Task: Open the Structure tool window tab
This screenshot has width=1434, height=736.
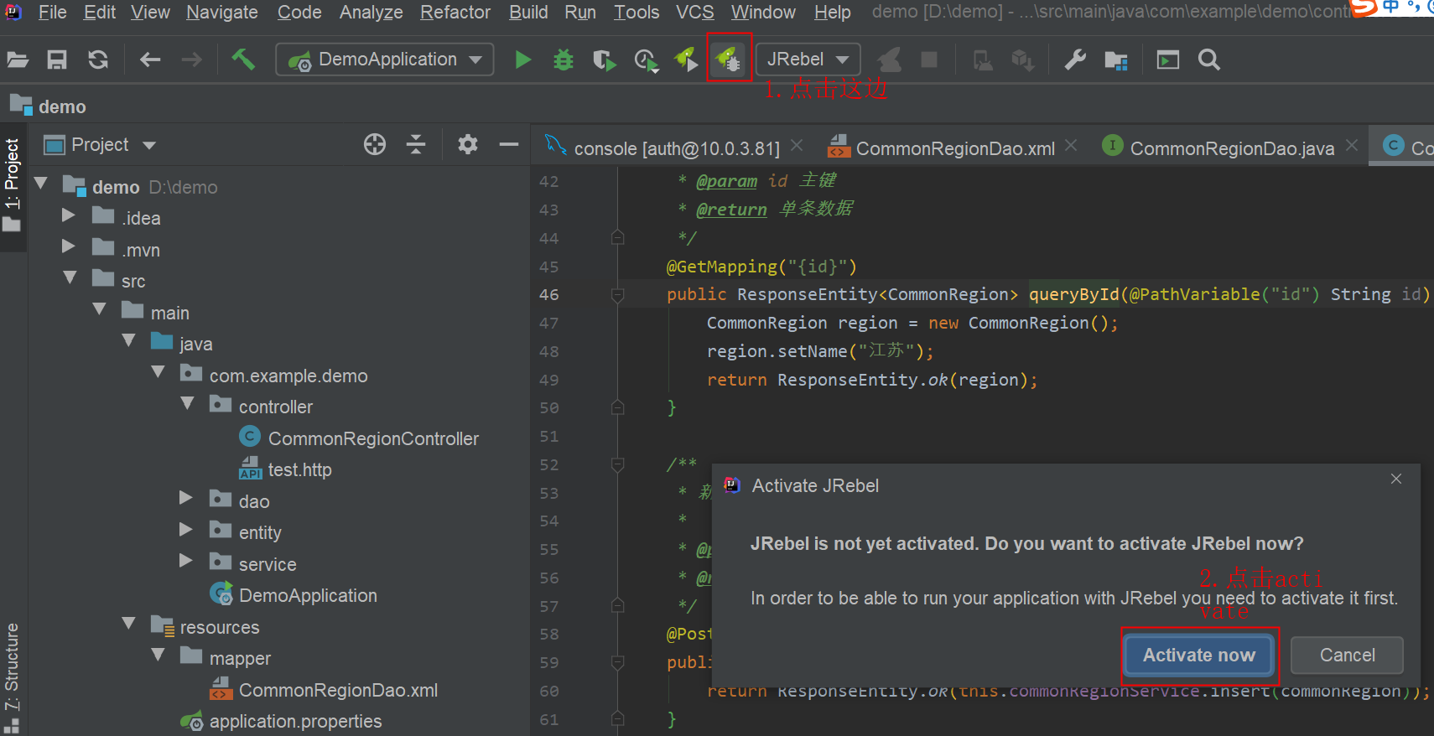Action: click(x=12, y=677)
